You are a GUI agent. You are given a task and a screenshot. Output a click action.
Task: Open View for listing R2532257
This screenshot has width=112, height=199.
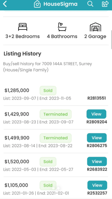pyautogui.click(x=97, y=185)
